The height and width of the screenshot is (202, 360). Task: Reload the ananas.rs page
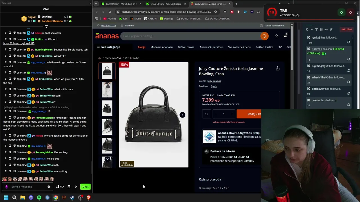(x=110, y=12)
